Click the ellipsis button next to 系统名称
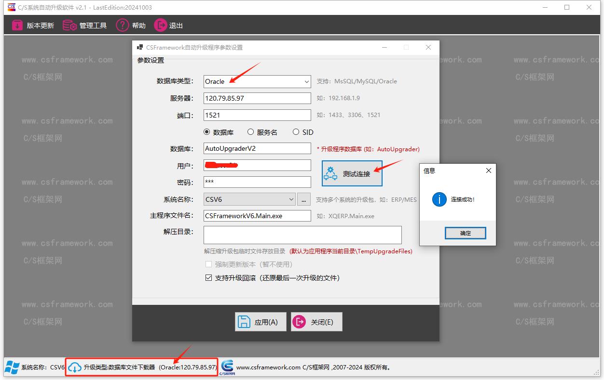Viewport: 604px width, 380px height. [x=304, y=199]
